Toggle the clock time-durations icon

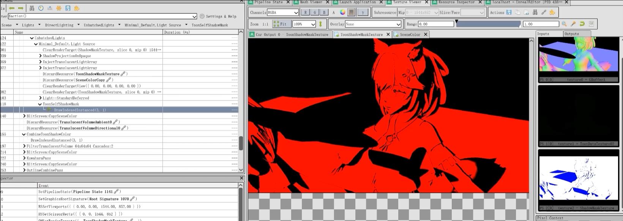41,8
